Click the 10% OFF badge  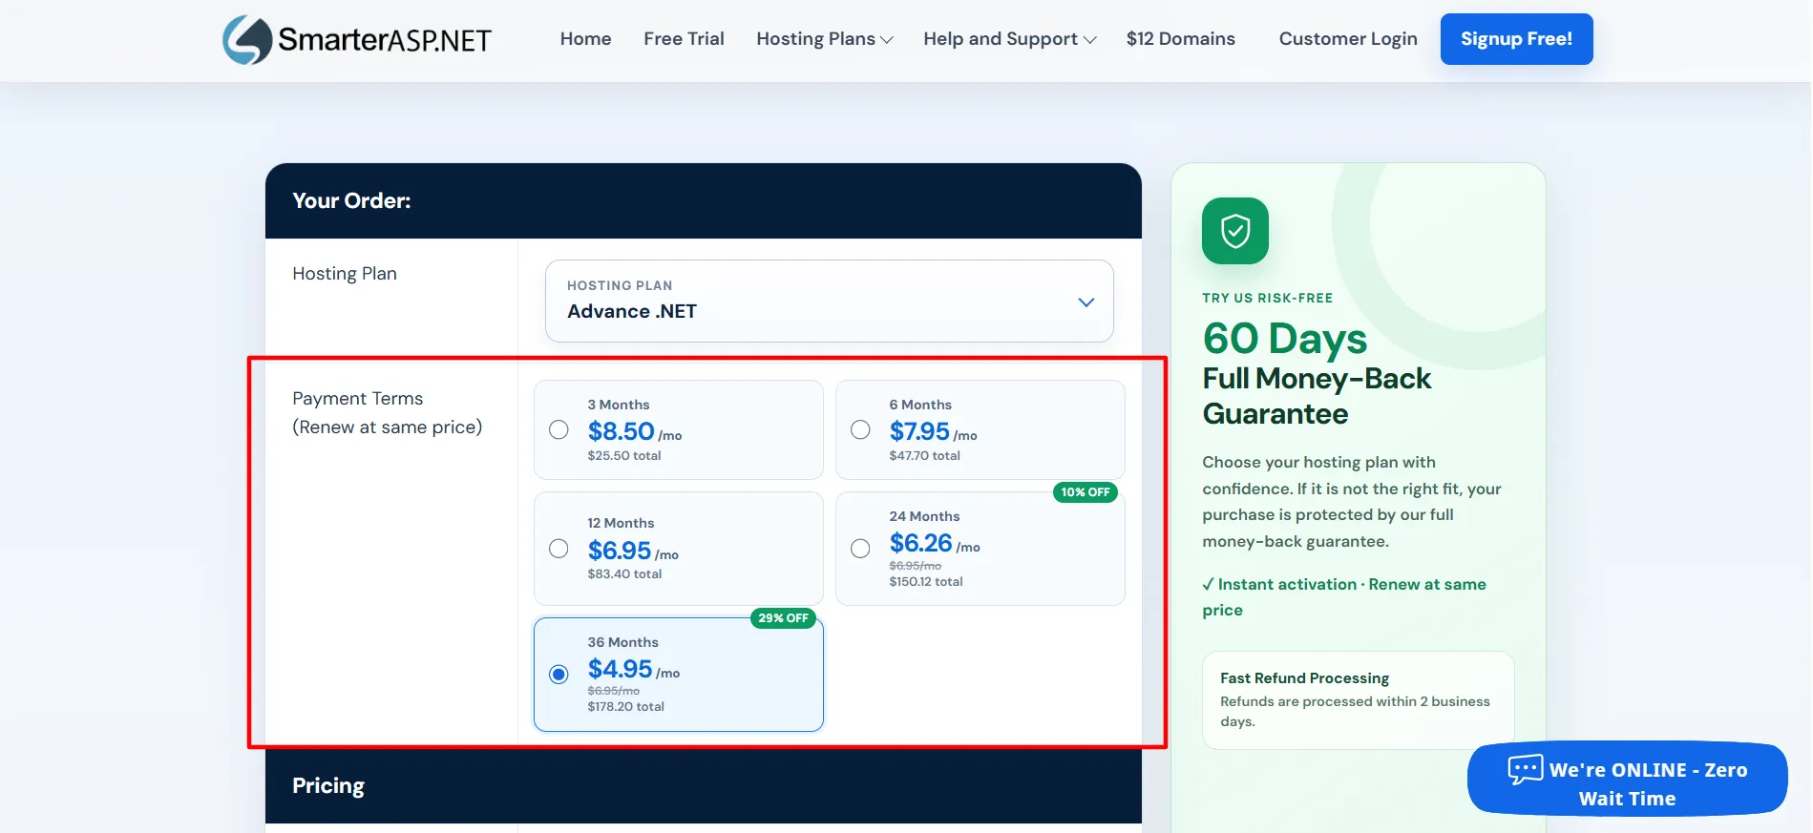tap(1085, 492)
